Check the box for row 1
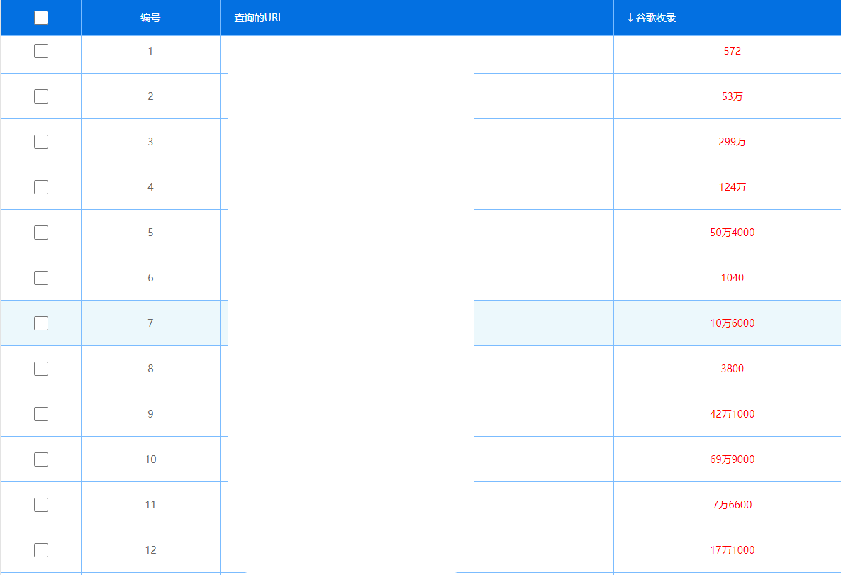 coord(40,51)
